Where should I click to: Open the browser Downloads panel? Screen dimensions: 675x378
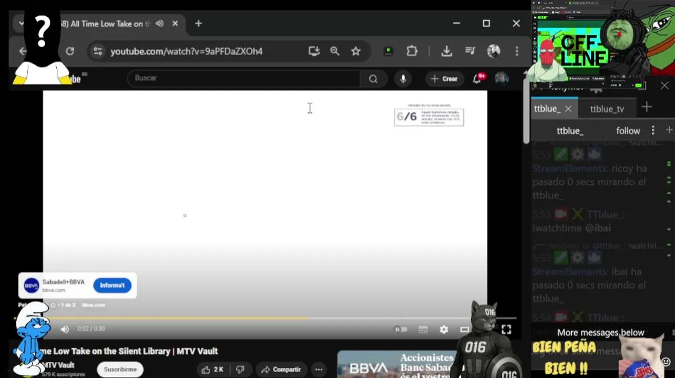point(446,51)
